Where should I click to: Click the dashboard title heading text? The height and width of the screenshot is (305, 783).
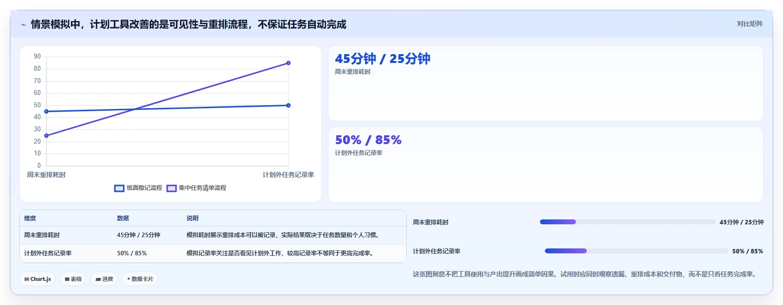[188, 25]
